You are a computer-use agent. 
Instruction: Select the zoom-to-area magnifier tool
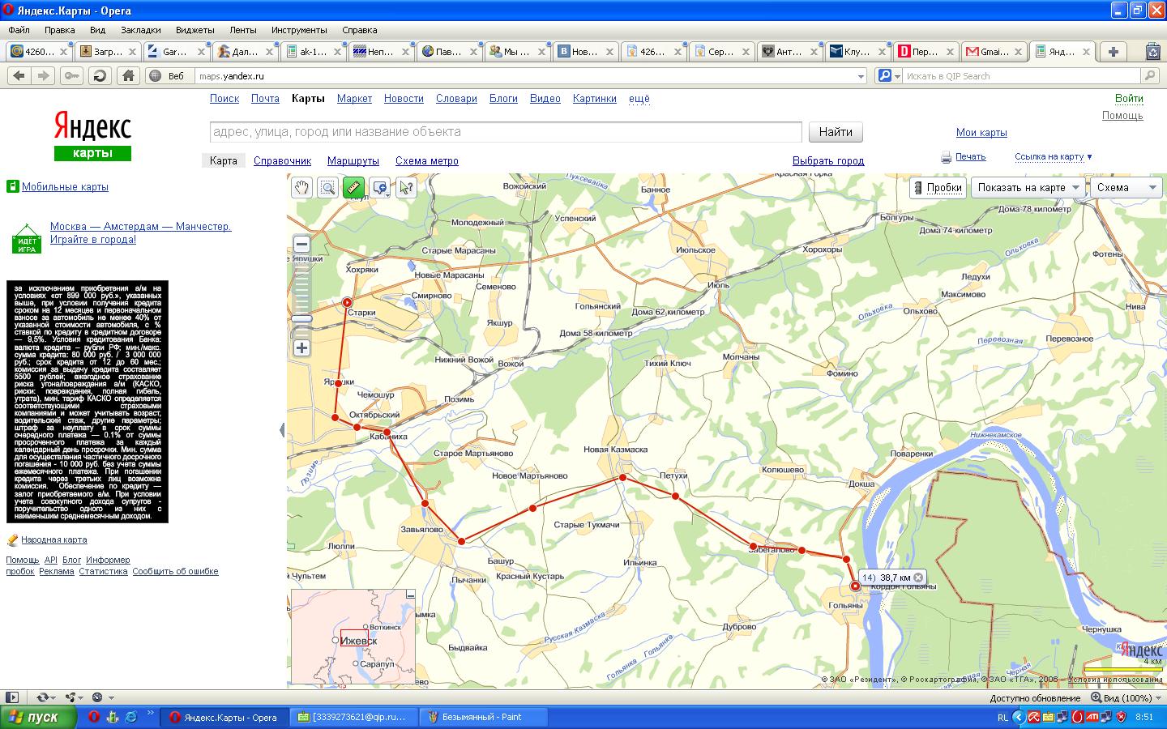pyautogui.click(x=327, y=188)
